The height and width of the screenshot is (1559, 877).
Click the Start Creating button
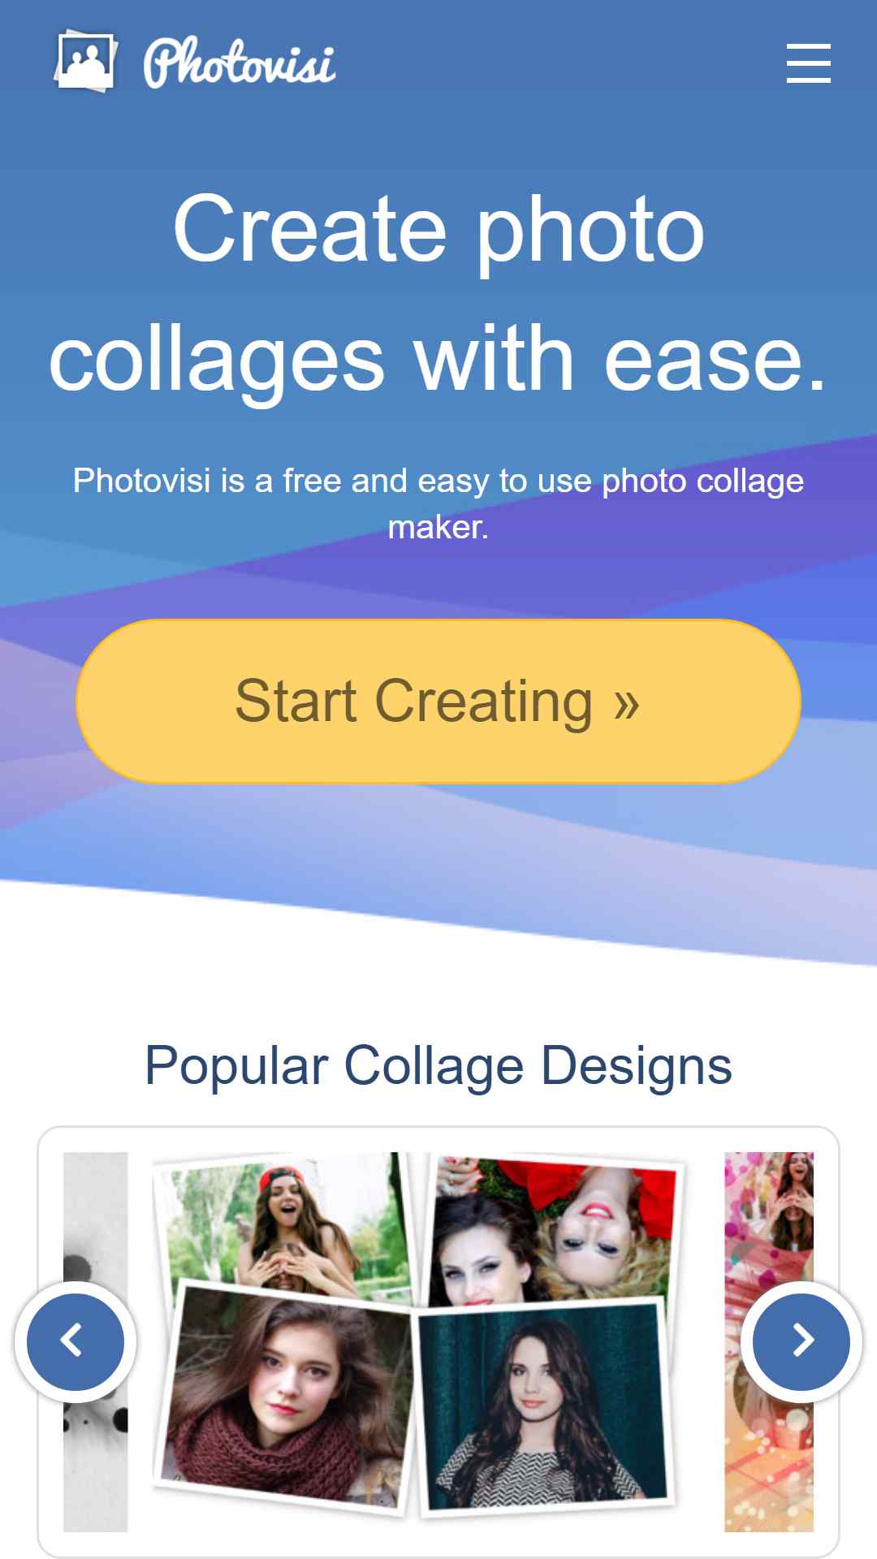tap(438, 701)
